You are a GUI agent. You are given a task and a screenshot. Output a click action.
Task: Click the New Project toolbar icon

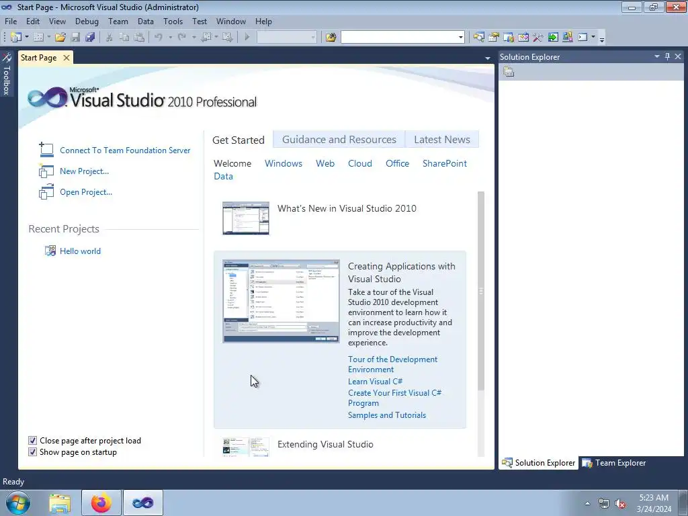(x=16, y=38)
